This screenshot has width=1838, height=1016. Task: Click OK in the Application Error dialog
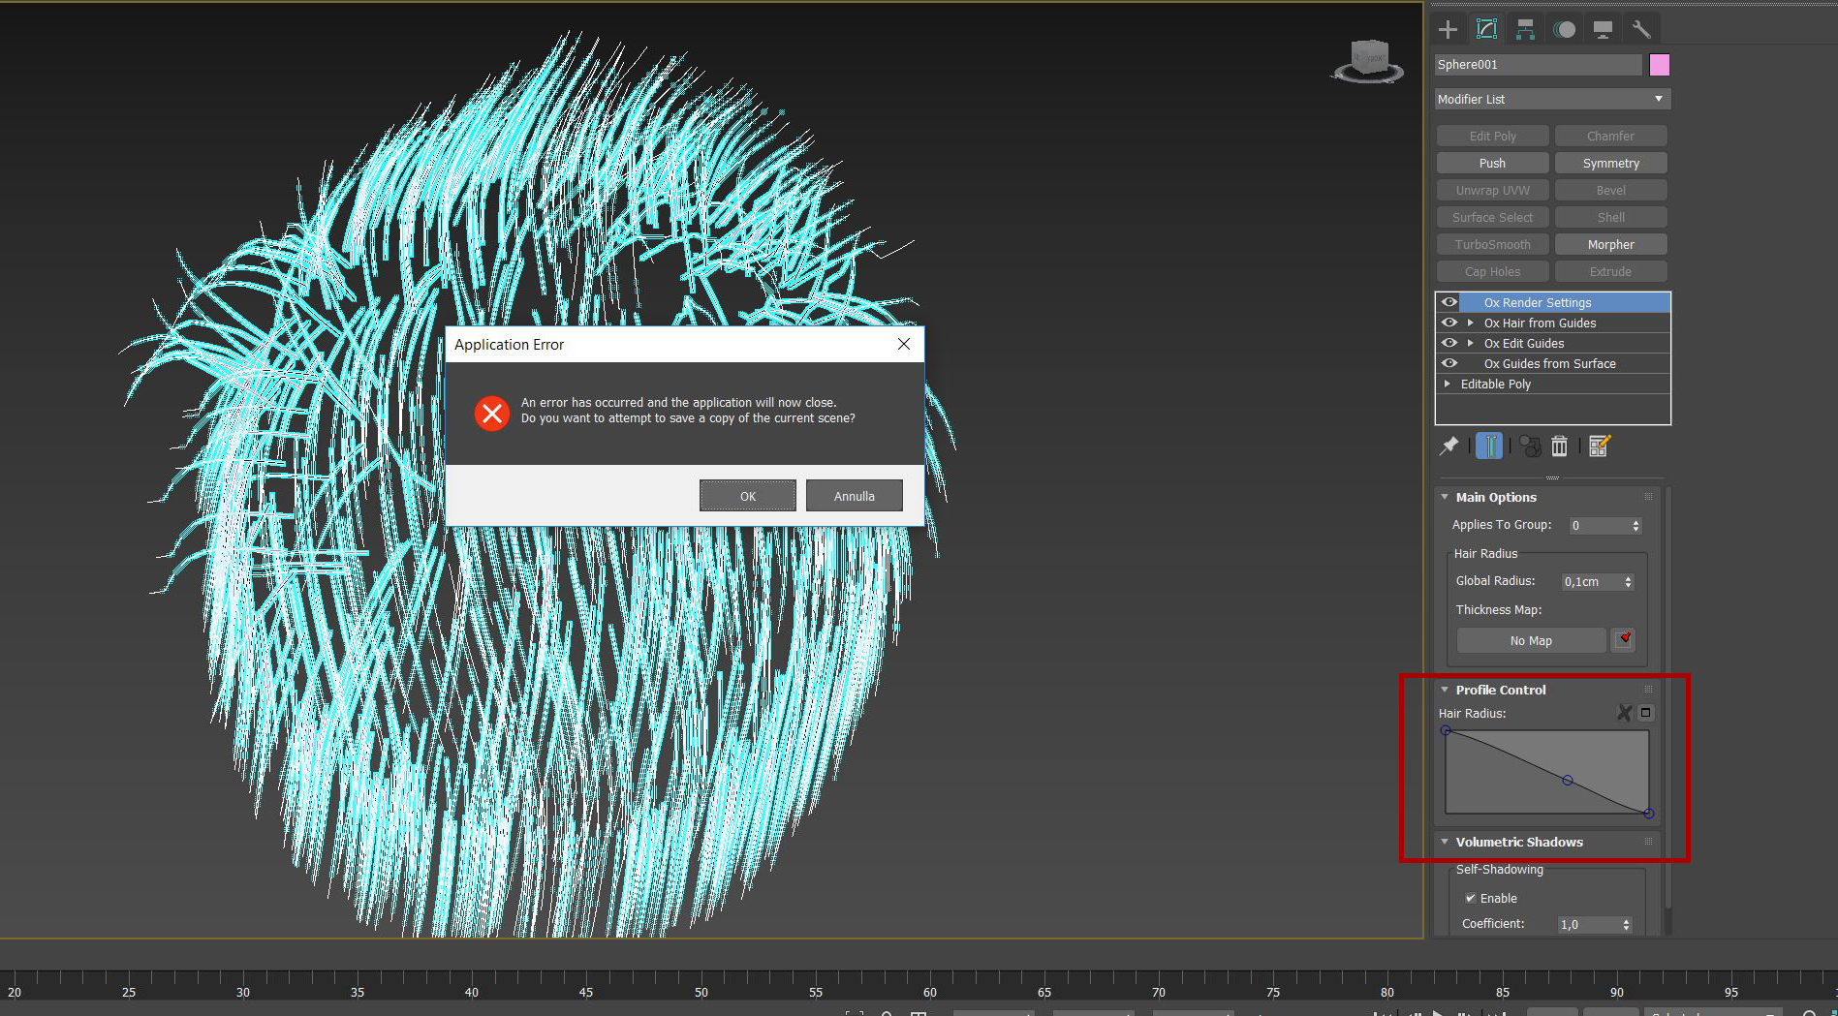[x=747, y=496]
